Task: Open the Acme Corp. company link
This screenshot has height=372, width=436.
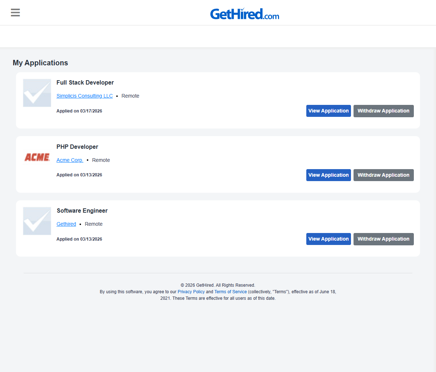Action: (70, 160)
